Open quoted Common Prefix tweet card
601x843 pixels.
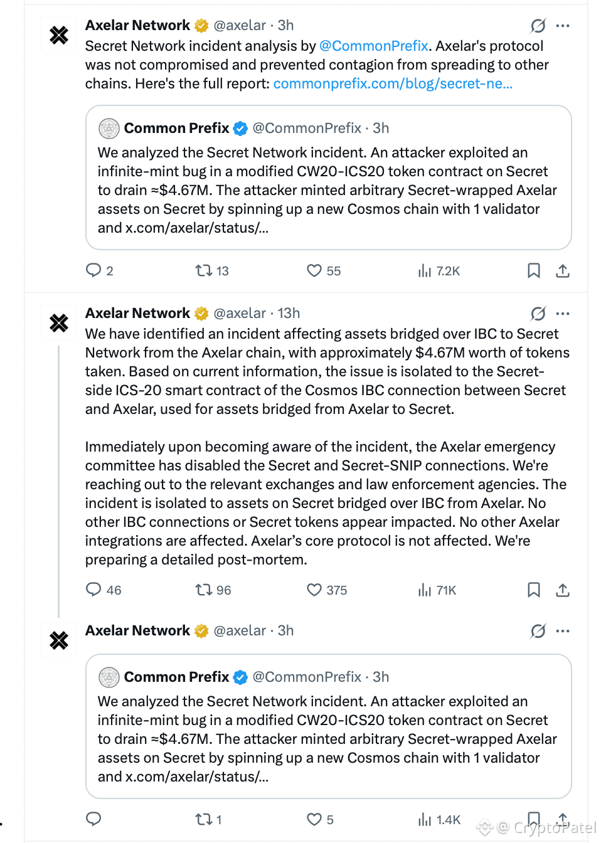point(329,178)
